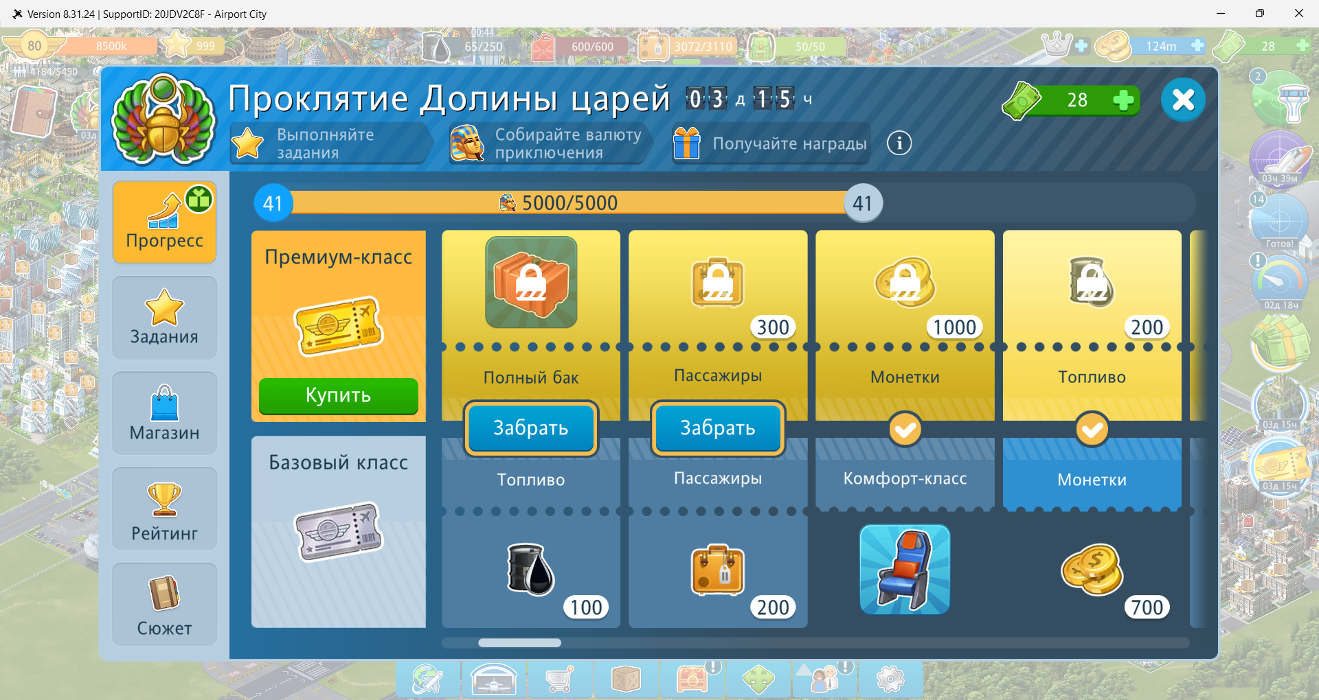1319x700 pixels.
Task: Click the golden ticket 03д 15ч icon
Action: click(x=1279, y=467)
